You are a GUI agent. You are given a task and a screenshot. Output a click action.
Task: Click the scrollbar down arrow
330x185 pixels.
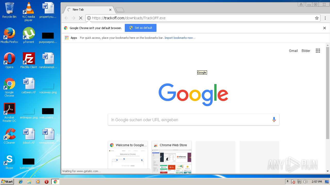click(328, 171)
